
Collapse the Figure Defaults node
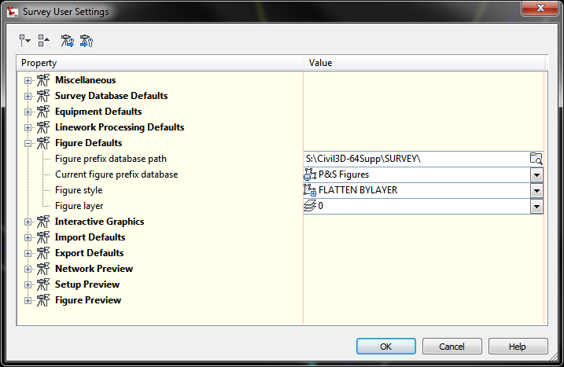(28, 144)
